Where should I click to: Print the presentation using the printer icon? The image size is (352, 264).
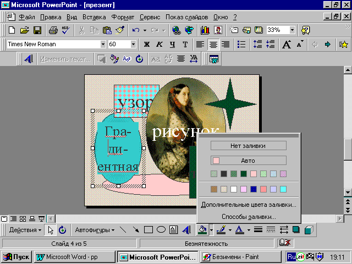click(53, 30)
